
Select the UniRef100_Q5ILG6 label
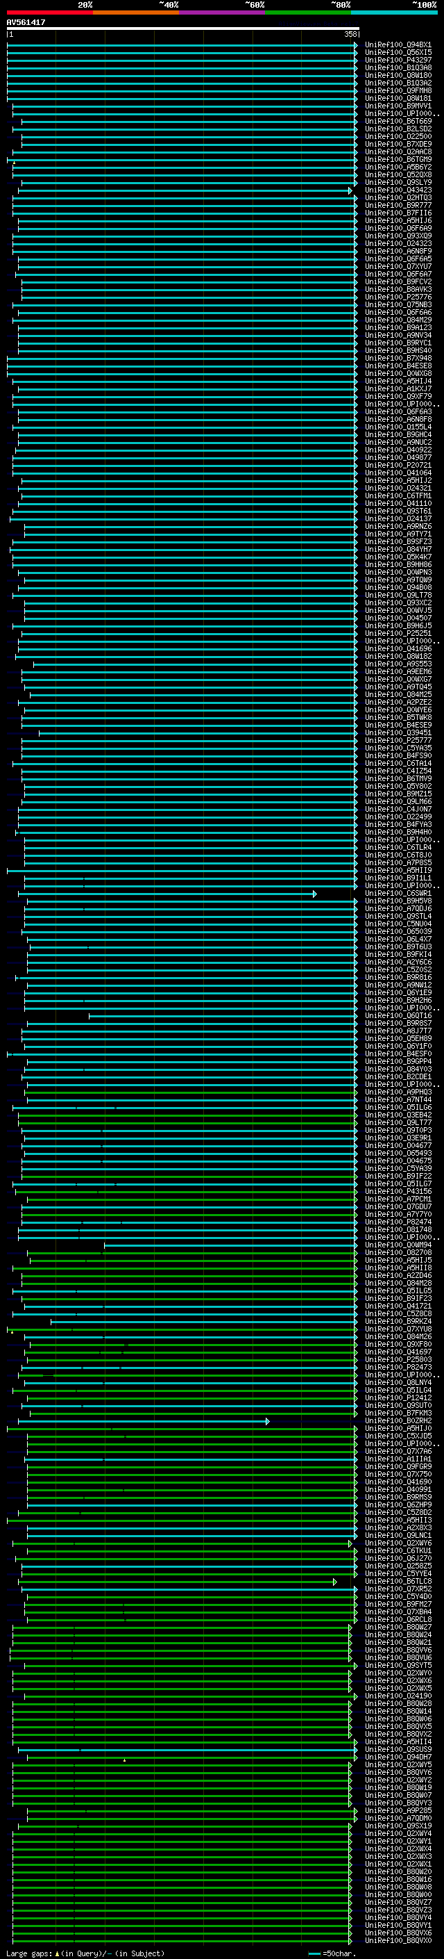[x=398, y=1107]
